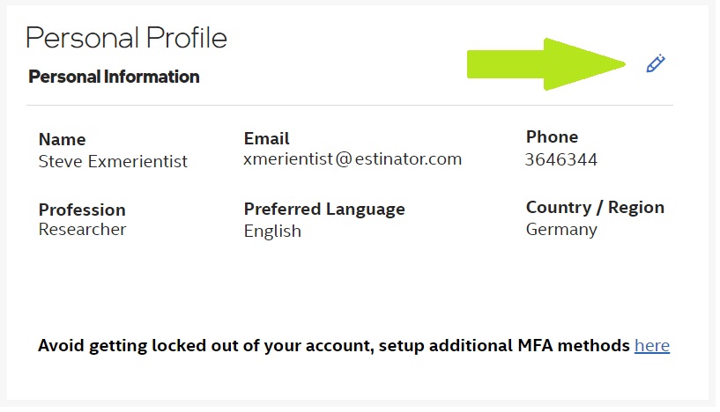
Task: Select the Personal Information section title
Action: point(114,77)
